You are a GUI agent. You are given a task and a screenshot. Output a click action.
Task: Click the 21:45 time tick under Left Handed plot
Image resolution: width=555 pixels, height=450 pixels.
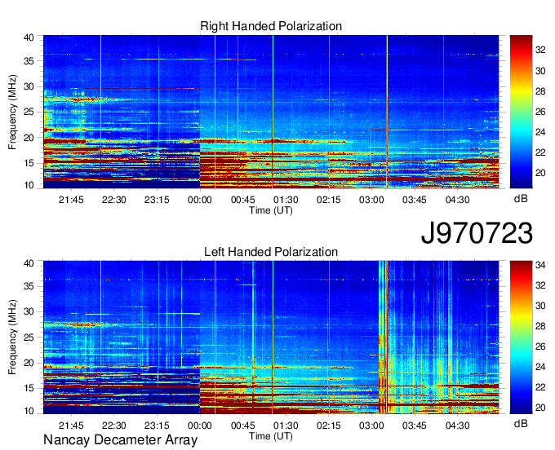tap(71, 426)
